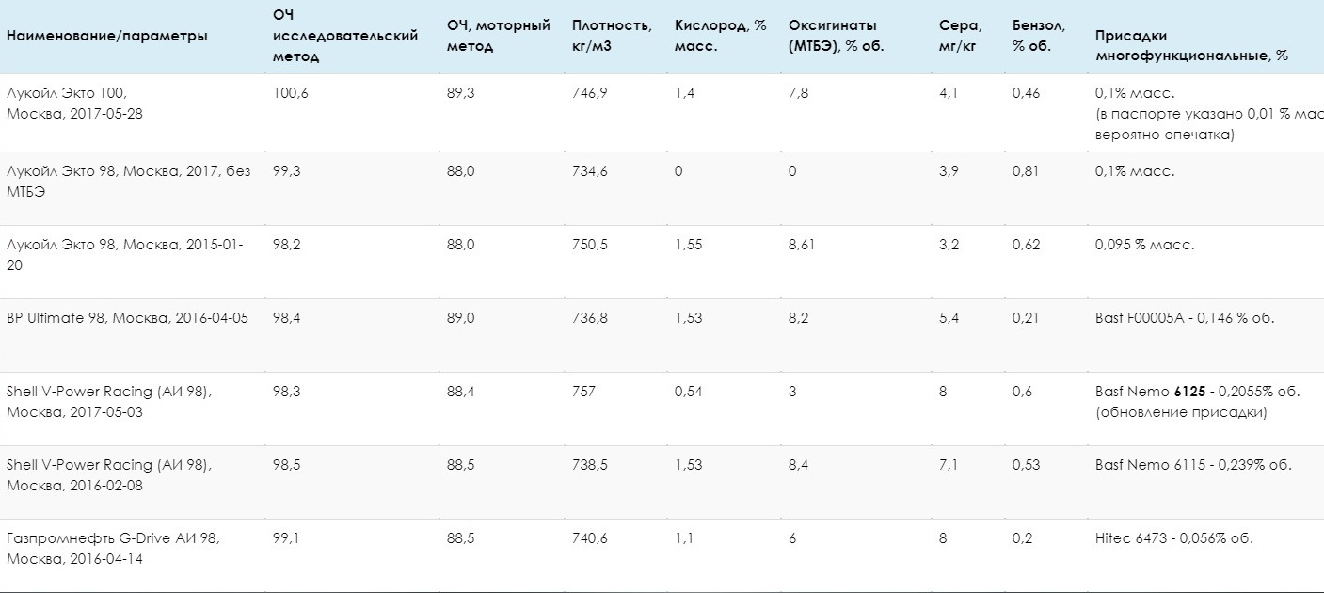The image size is (1324, 593).
Task: Select the "Basf F00005A - 0,146 % об." cell
Action: [1184, 318]
